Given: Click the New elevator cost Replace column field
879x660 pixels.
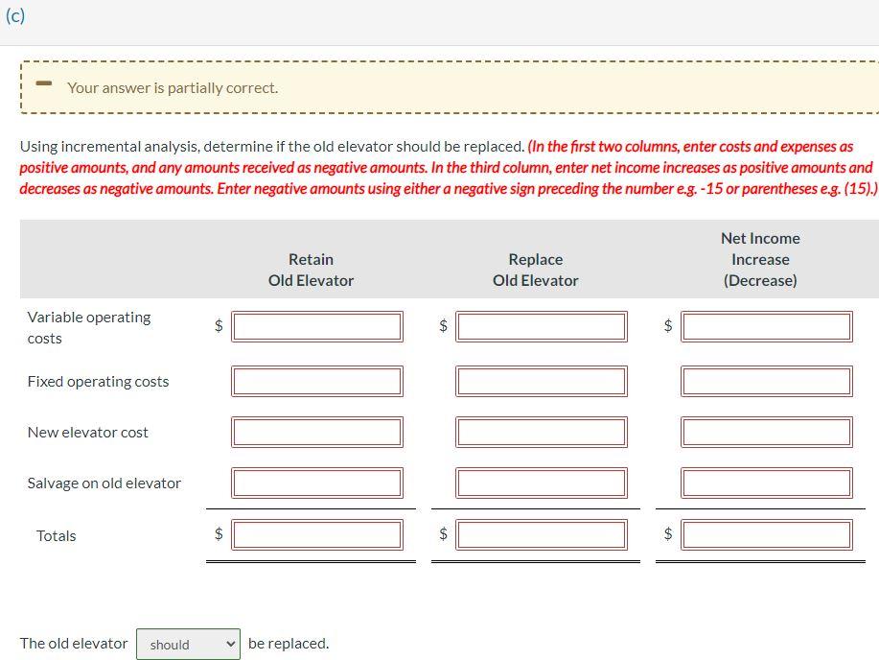Looking at the screenshot, I should click(x=543, y=431).
